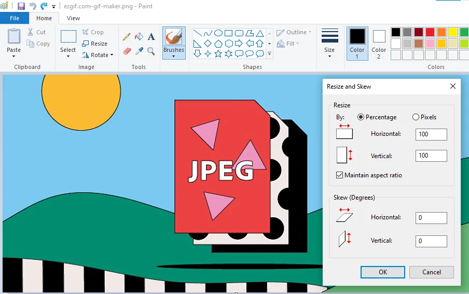Screen dimensions: 469x294
Task: Click Cut in the Clipboard group
Action: coord(37,32)
